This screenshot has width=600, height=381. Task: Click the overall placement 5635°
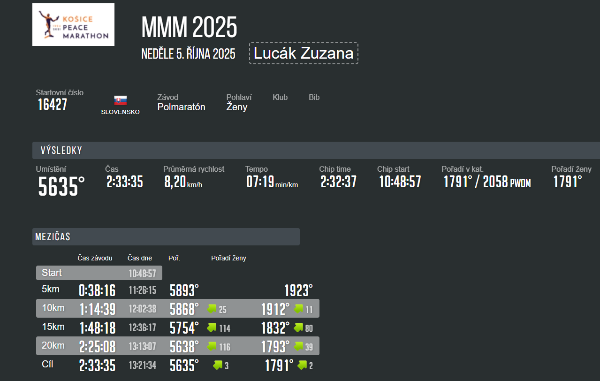(x=61, y=186)
